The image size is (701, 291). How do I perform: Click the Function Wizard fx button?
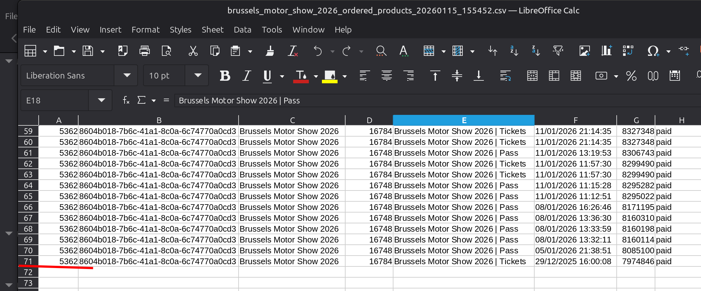click(x=126, y=101)
